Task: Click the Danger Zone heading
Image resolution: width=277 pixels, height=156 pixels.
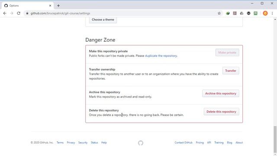Action: [x=100, y=40]
